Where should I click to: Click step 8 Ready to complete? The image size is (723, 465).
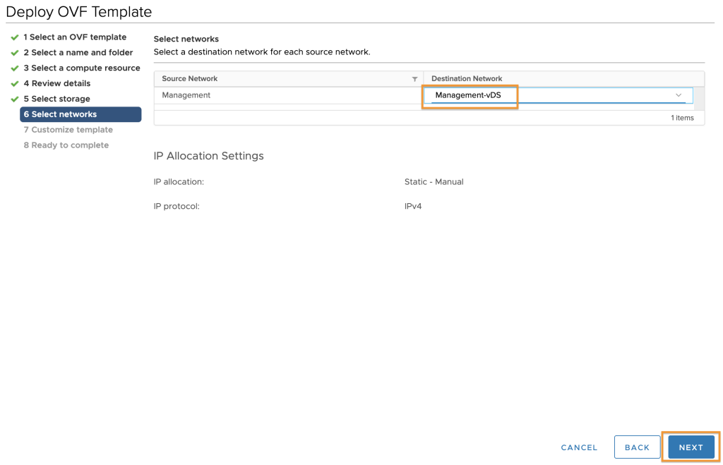click(x=66, y=145)
